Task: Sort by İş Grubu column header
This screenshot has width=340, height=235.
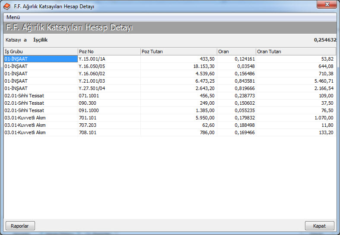Action: click(41, 52)
